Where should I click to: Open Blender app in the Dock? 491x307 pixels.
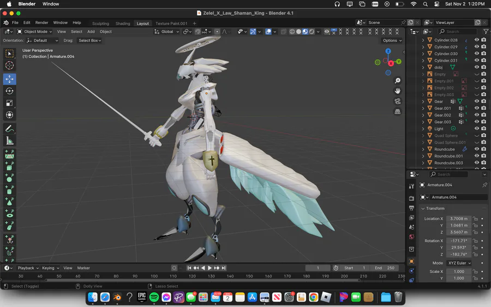click(117, 297)
